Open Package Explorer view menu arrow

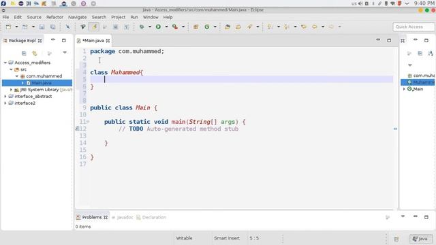(x=65, y=52)
